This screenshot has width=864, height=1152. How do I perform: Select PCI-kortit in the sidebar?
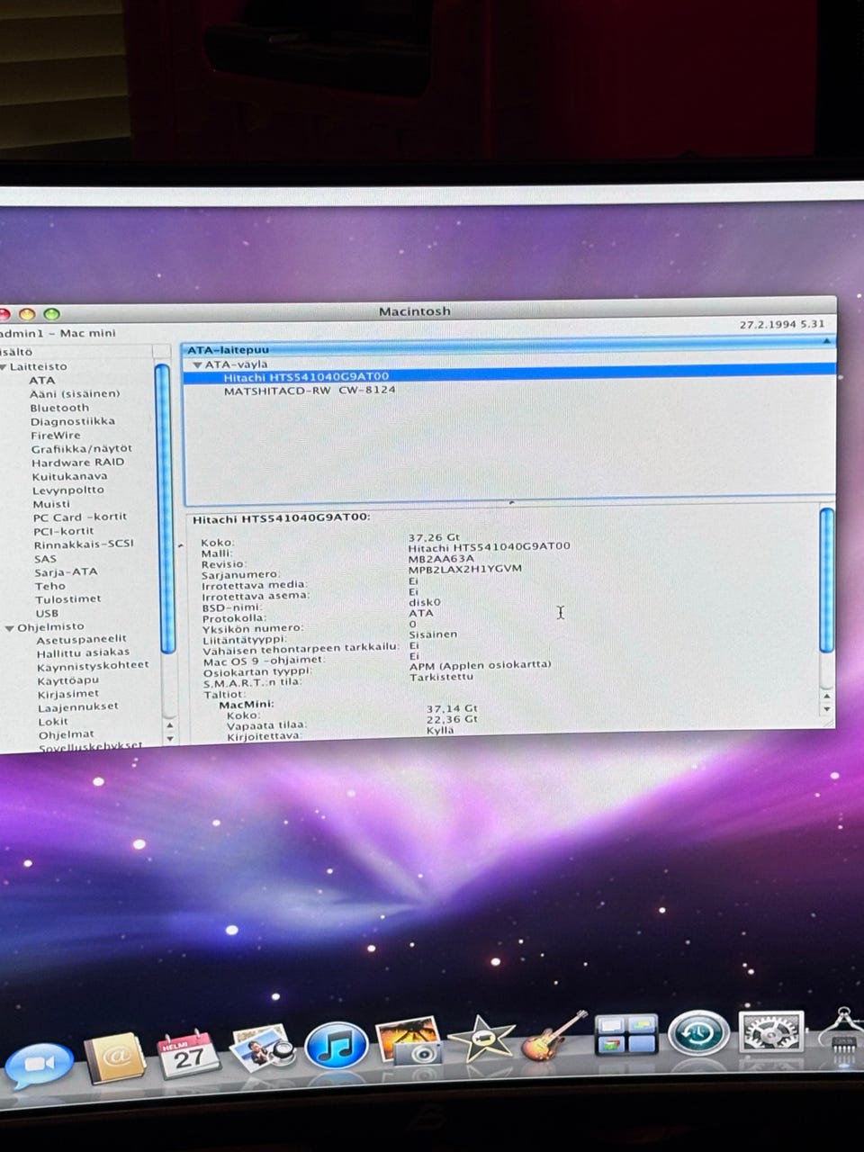tap(64, 531)
